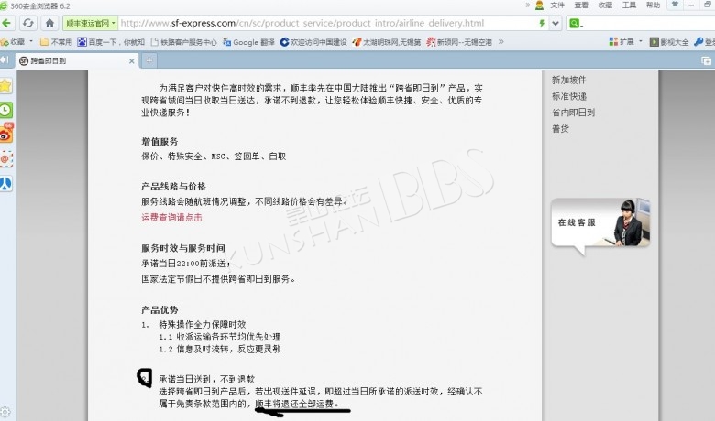The height and width of the screenshot is (421, 715).
Task: Click the 运费查询请点击 link
Action: click(x=172, y=218)
